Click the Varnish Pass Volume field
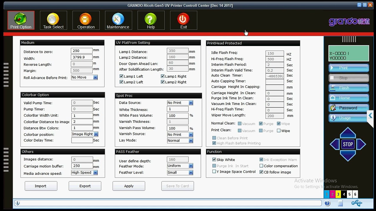This screenshot has height=211, width=376. [x=178, y=128]
